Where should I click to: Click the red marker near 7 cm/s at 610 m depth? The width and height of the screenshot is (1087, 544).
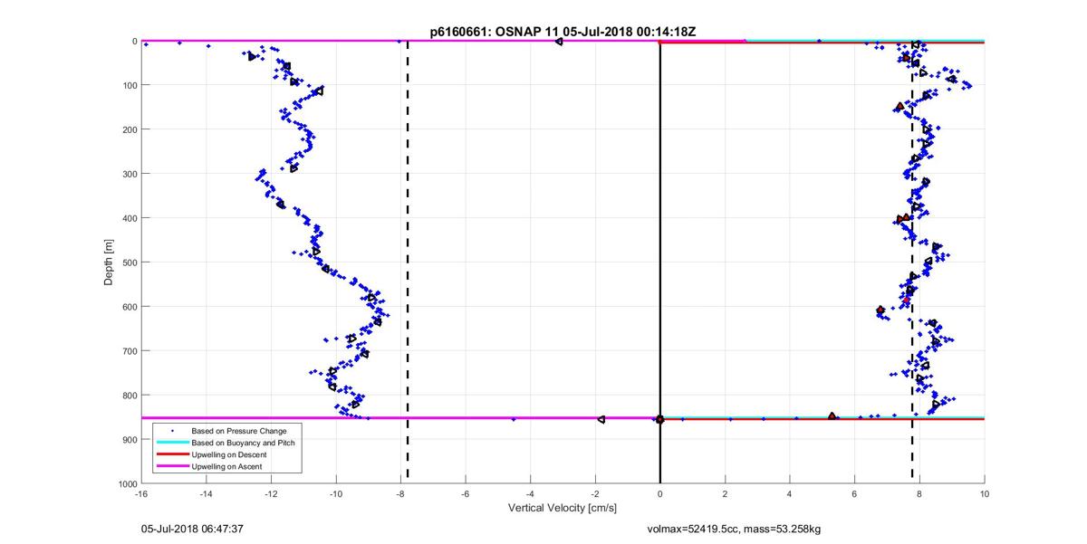coord(880,310)
